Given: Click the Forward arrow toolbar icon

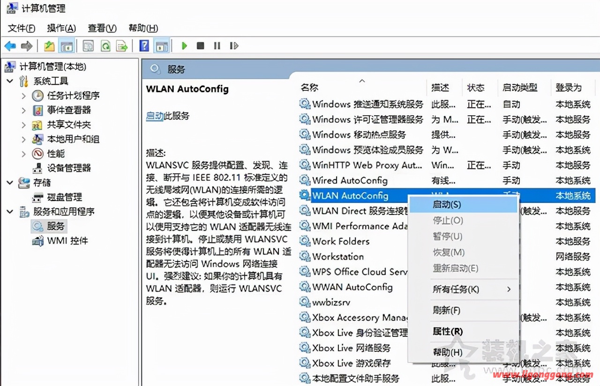Looking at the screenshot, I should 27,46.
